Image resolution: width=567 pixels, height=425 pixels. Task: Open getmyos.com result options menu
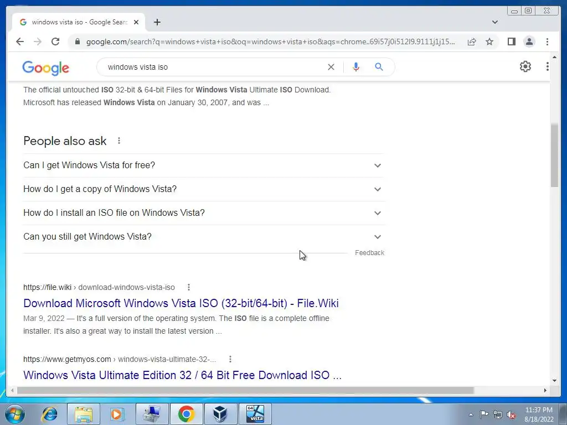[230, 359]
